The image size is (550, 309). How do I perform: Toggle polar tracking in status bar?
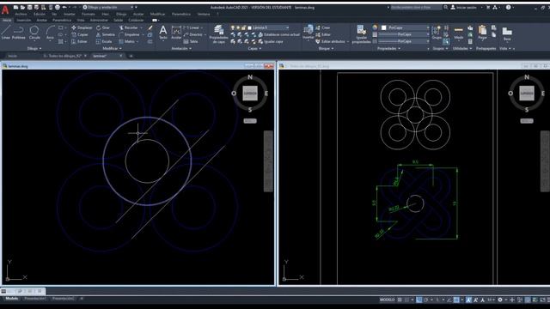click(426, 300)
